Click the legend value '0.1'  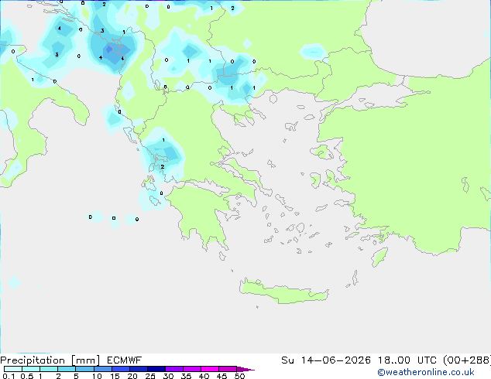(9, 376)
